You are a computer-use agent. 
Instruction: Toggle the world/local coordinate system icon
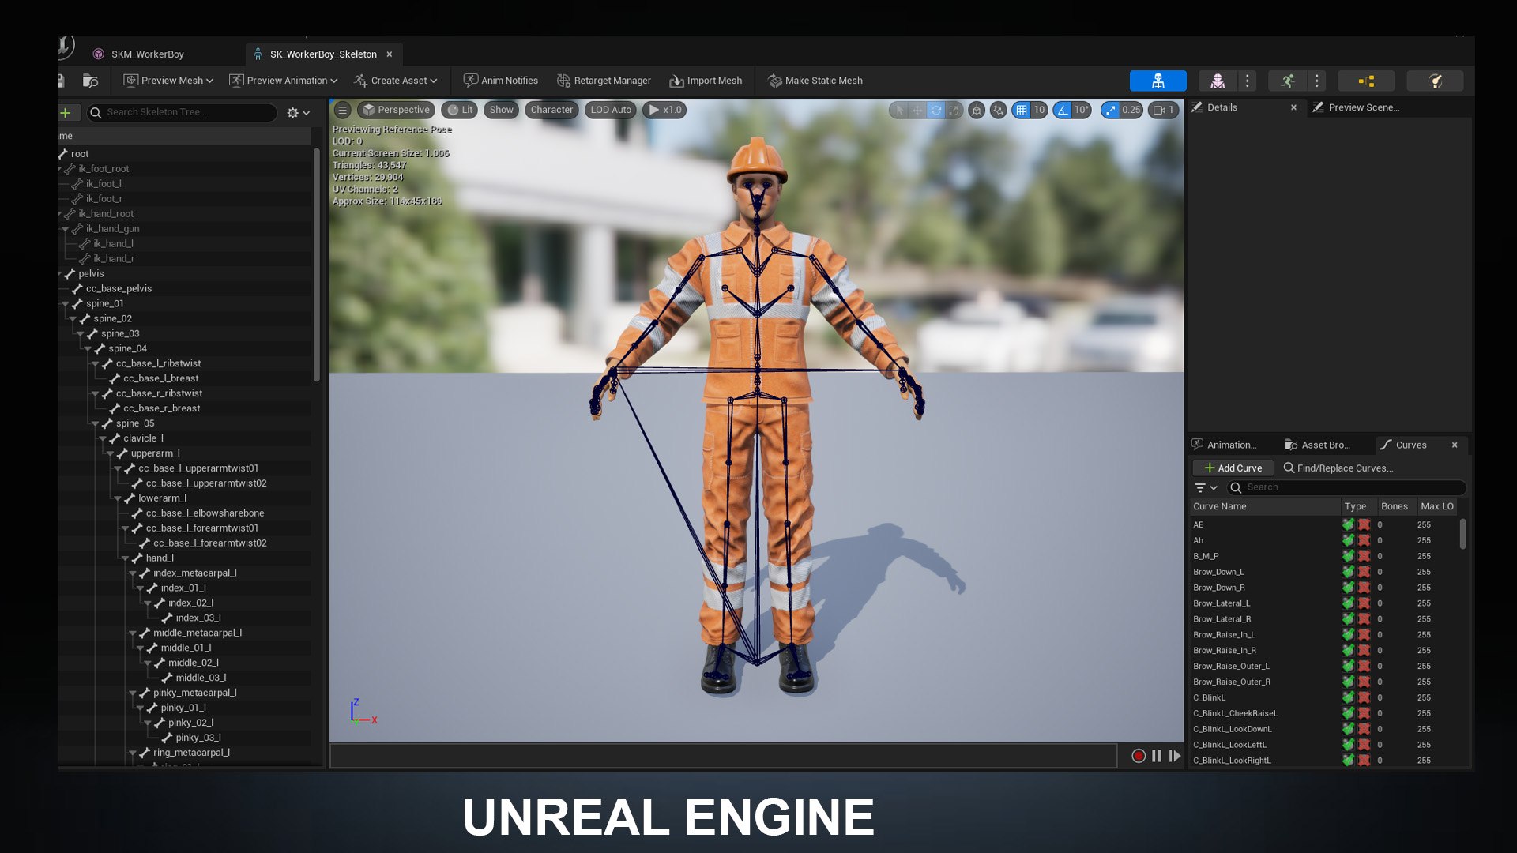click(x=977, y=110)
